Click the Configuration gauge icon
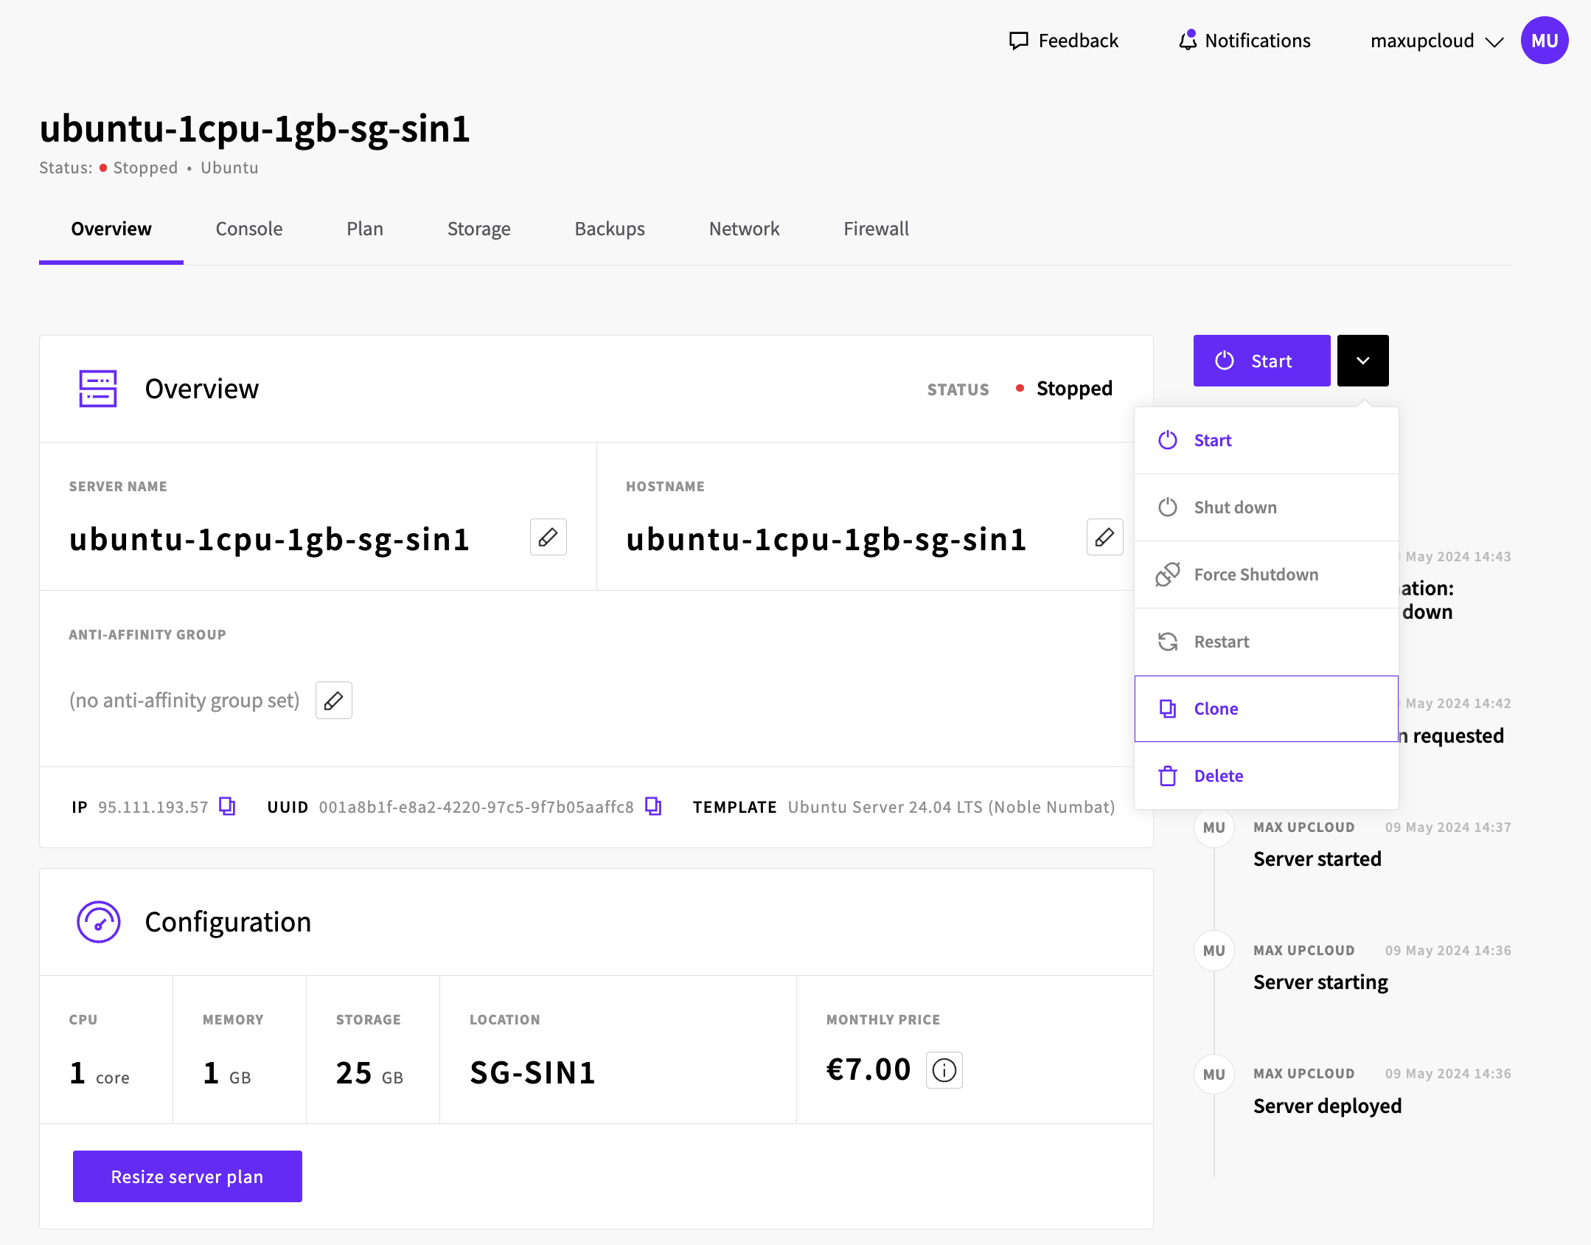The height and width of the screenshot is (1245, 1591). [98, 922]
